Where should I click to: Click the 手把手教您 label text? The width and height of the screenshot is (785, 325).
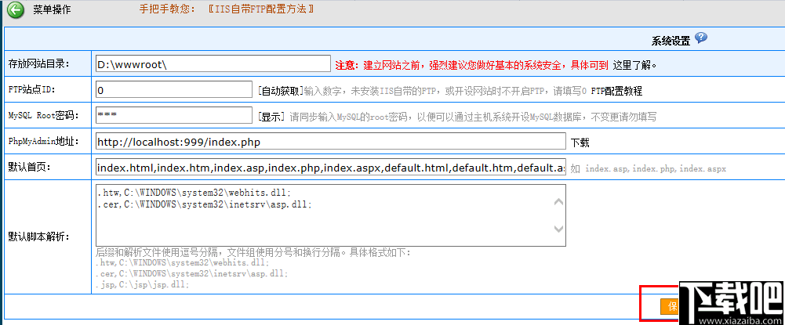[x=167, y=9]
